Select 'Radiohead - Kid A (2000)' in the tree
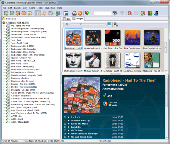170x144 pixels. coord(22,46)
